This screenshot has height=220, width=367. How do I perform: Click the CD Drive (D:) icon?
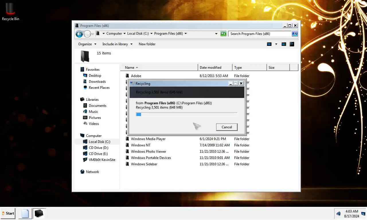[x=85, y=148]
